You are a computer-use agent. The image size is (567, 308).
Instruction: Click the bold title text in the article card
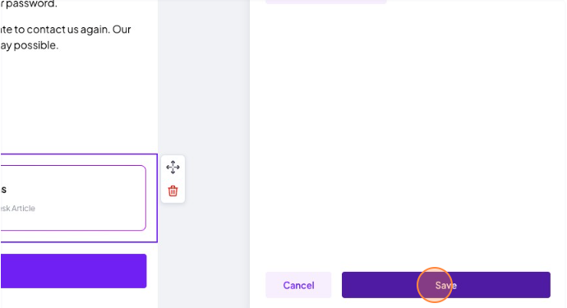point(3,190)
